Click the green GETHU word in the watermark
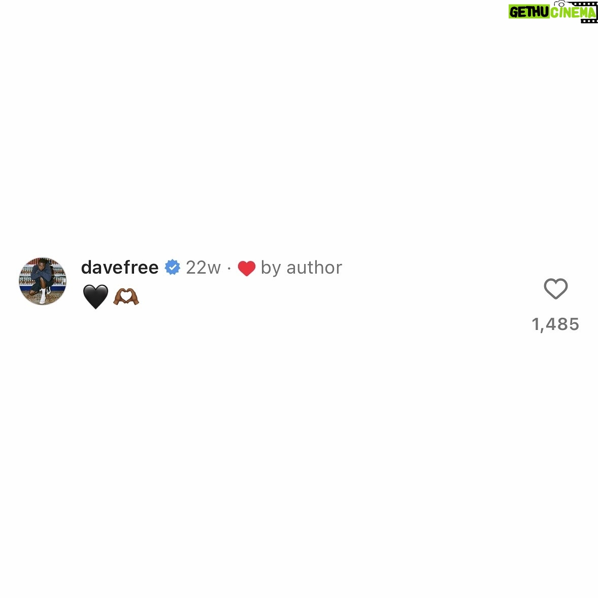598x598 pixels. tap(529, 12)
